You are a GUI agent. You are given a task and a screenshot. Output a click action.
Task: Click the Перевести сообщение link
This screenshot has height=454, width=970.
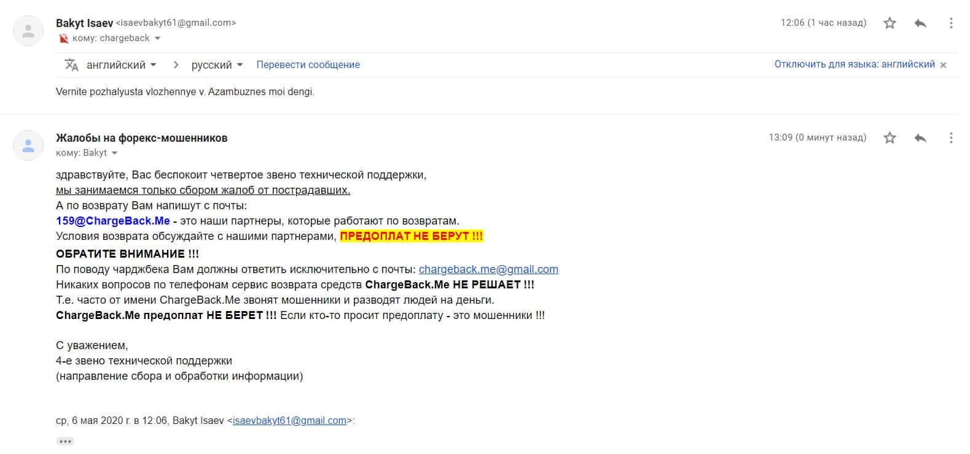click(308, 65)
